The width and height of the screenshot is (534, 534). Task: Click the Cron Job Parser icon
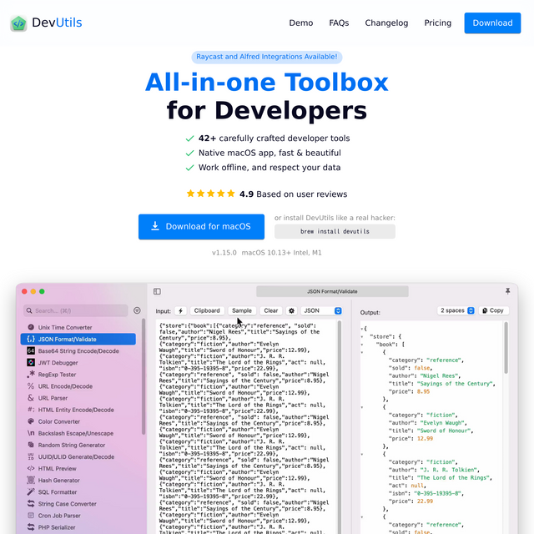click(x=31, y=516)
